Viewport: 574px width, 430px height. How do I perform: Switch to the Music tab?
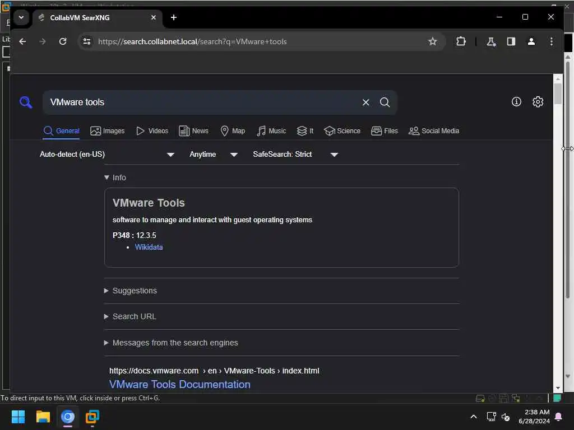click(271, 131)
